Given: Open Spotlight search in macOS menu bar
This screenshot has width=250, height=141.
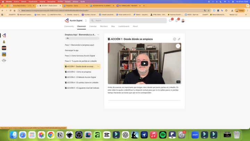Looking at the screenshot, I should pyautogui.click(x=229, y=2).
